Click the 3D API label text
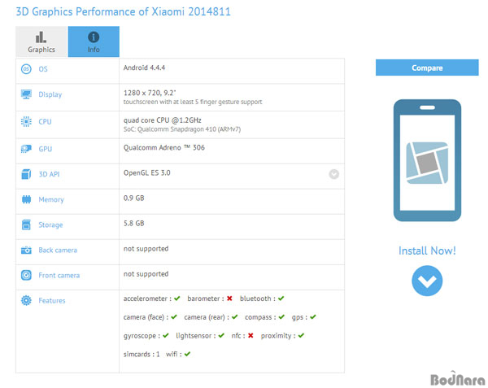 coord(49,174)
